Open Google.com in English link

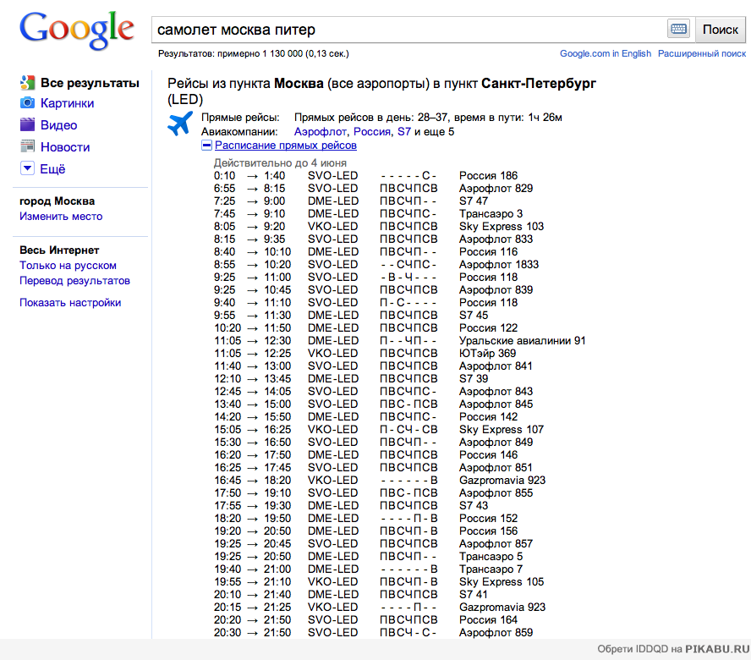pyautogui.click(x=605, y=53)
